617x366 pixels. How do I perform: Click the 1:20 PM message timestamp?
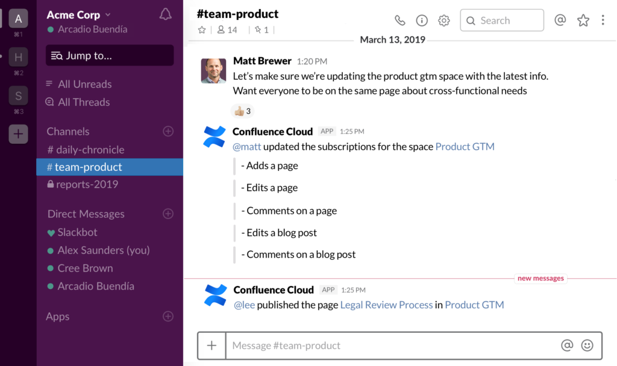tap(312, 61)
